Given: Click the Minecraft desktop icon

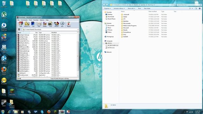Looking at the screenshot, I should [12, 92].
